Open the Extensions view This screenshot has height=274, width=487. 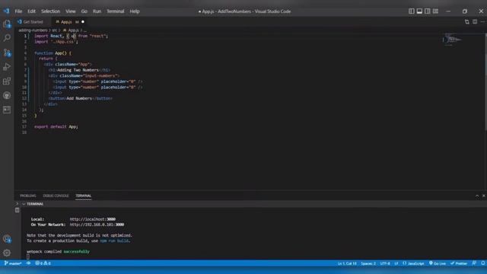tap(7, 81)
